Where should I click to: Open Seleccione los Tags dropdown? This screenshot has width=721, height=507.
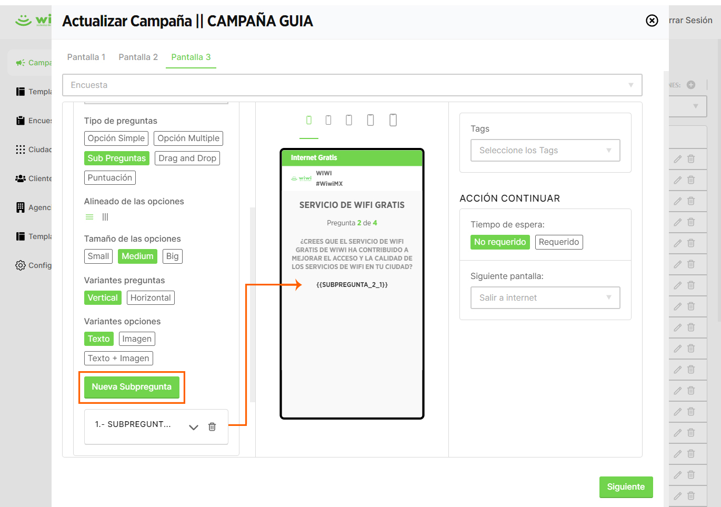click(545, 151)
